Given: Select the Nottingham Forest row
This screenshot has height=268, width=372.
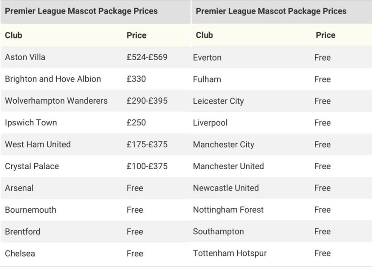Looking at the screenshot, I should (x=282, y=210).
